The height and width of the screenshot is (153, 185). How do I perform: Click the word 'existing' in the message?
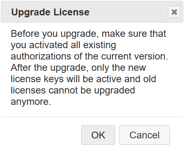[99, 45]
